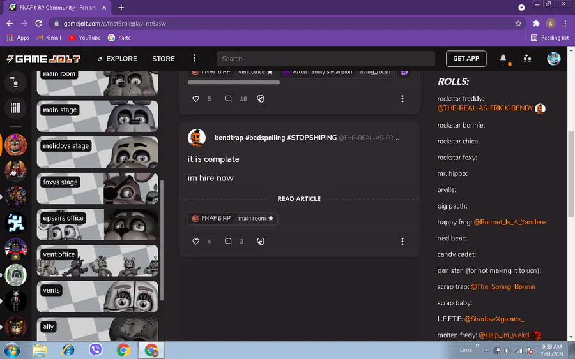The height and width of the screenshot is (359, 575).
Task: Place sticker on the post with 10 comments
Action: [x=261, y=99]
